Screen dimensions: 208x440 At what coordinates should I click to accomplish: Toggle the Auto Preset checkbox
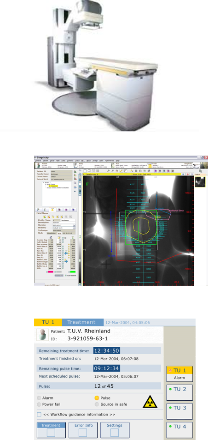(66, 275)
